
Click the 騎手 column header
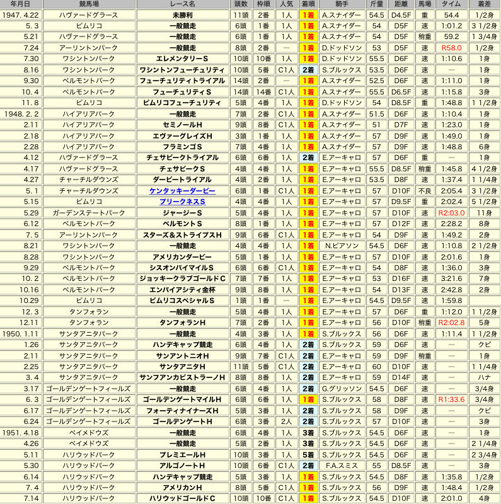pos(342,4)
